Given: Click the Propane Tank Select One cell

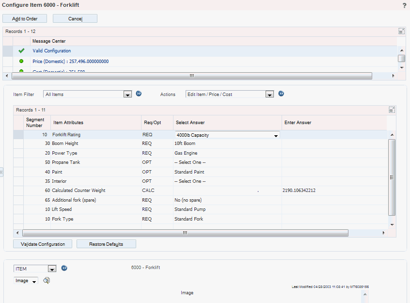Looking at the screenshot, I should pos(190,162).
